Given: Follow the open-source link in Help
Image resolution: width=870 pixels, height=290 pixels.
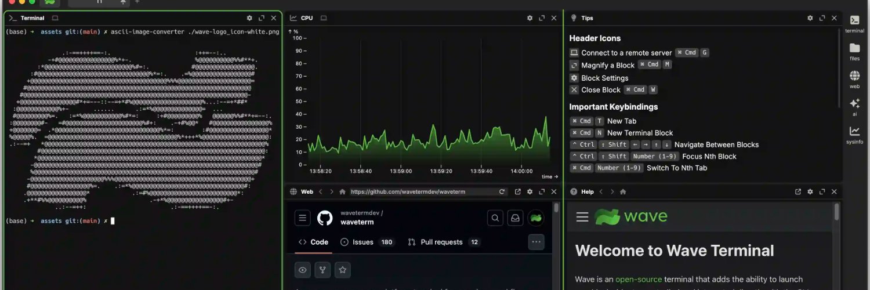Looking at the screenshot, I should click(x=639, y=280).
